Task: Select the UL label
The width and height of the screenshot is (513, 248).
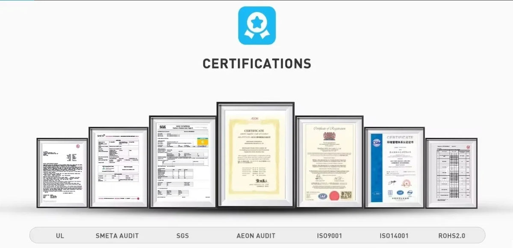Action: [x=60, y=236]
